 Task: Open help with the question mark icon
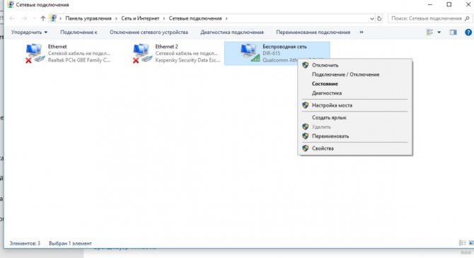point(468,32)
